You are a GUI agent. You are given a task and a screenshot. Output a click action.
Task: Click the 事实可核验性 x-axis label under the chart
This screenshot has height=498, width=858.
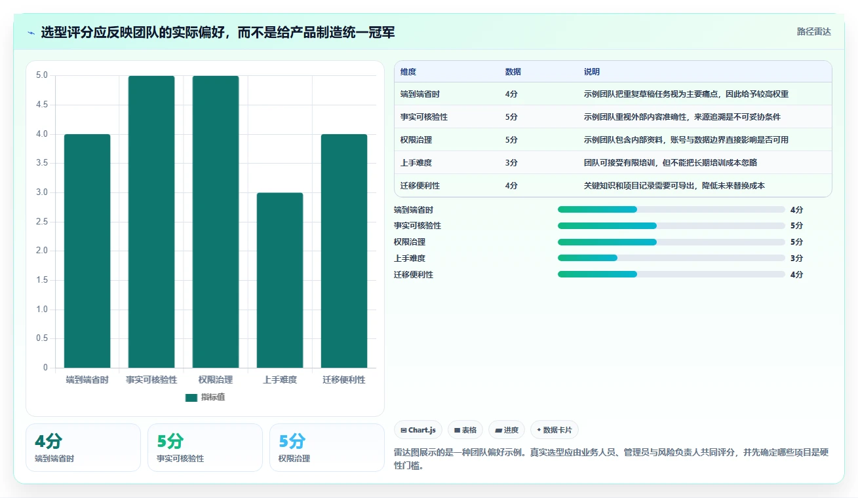pos(151,380)
